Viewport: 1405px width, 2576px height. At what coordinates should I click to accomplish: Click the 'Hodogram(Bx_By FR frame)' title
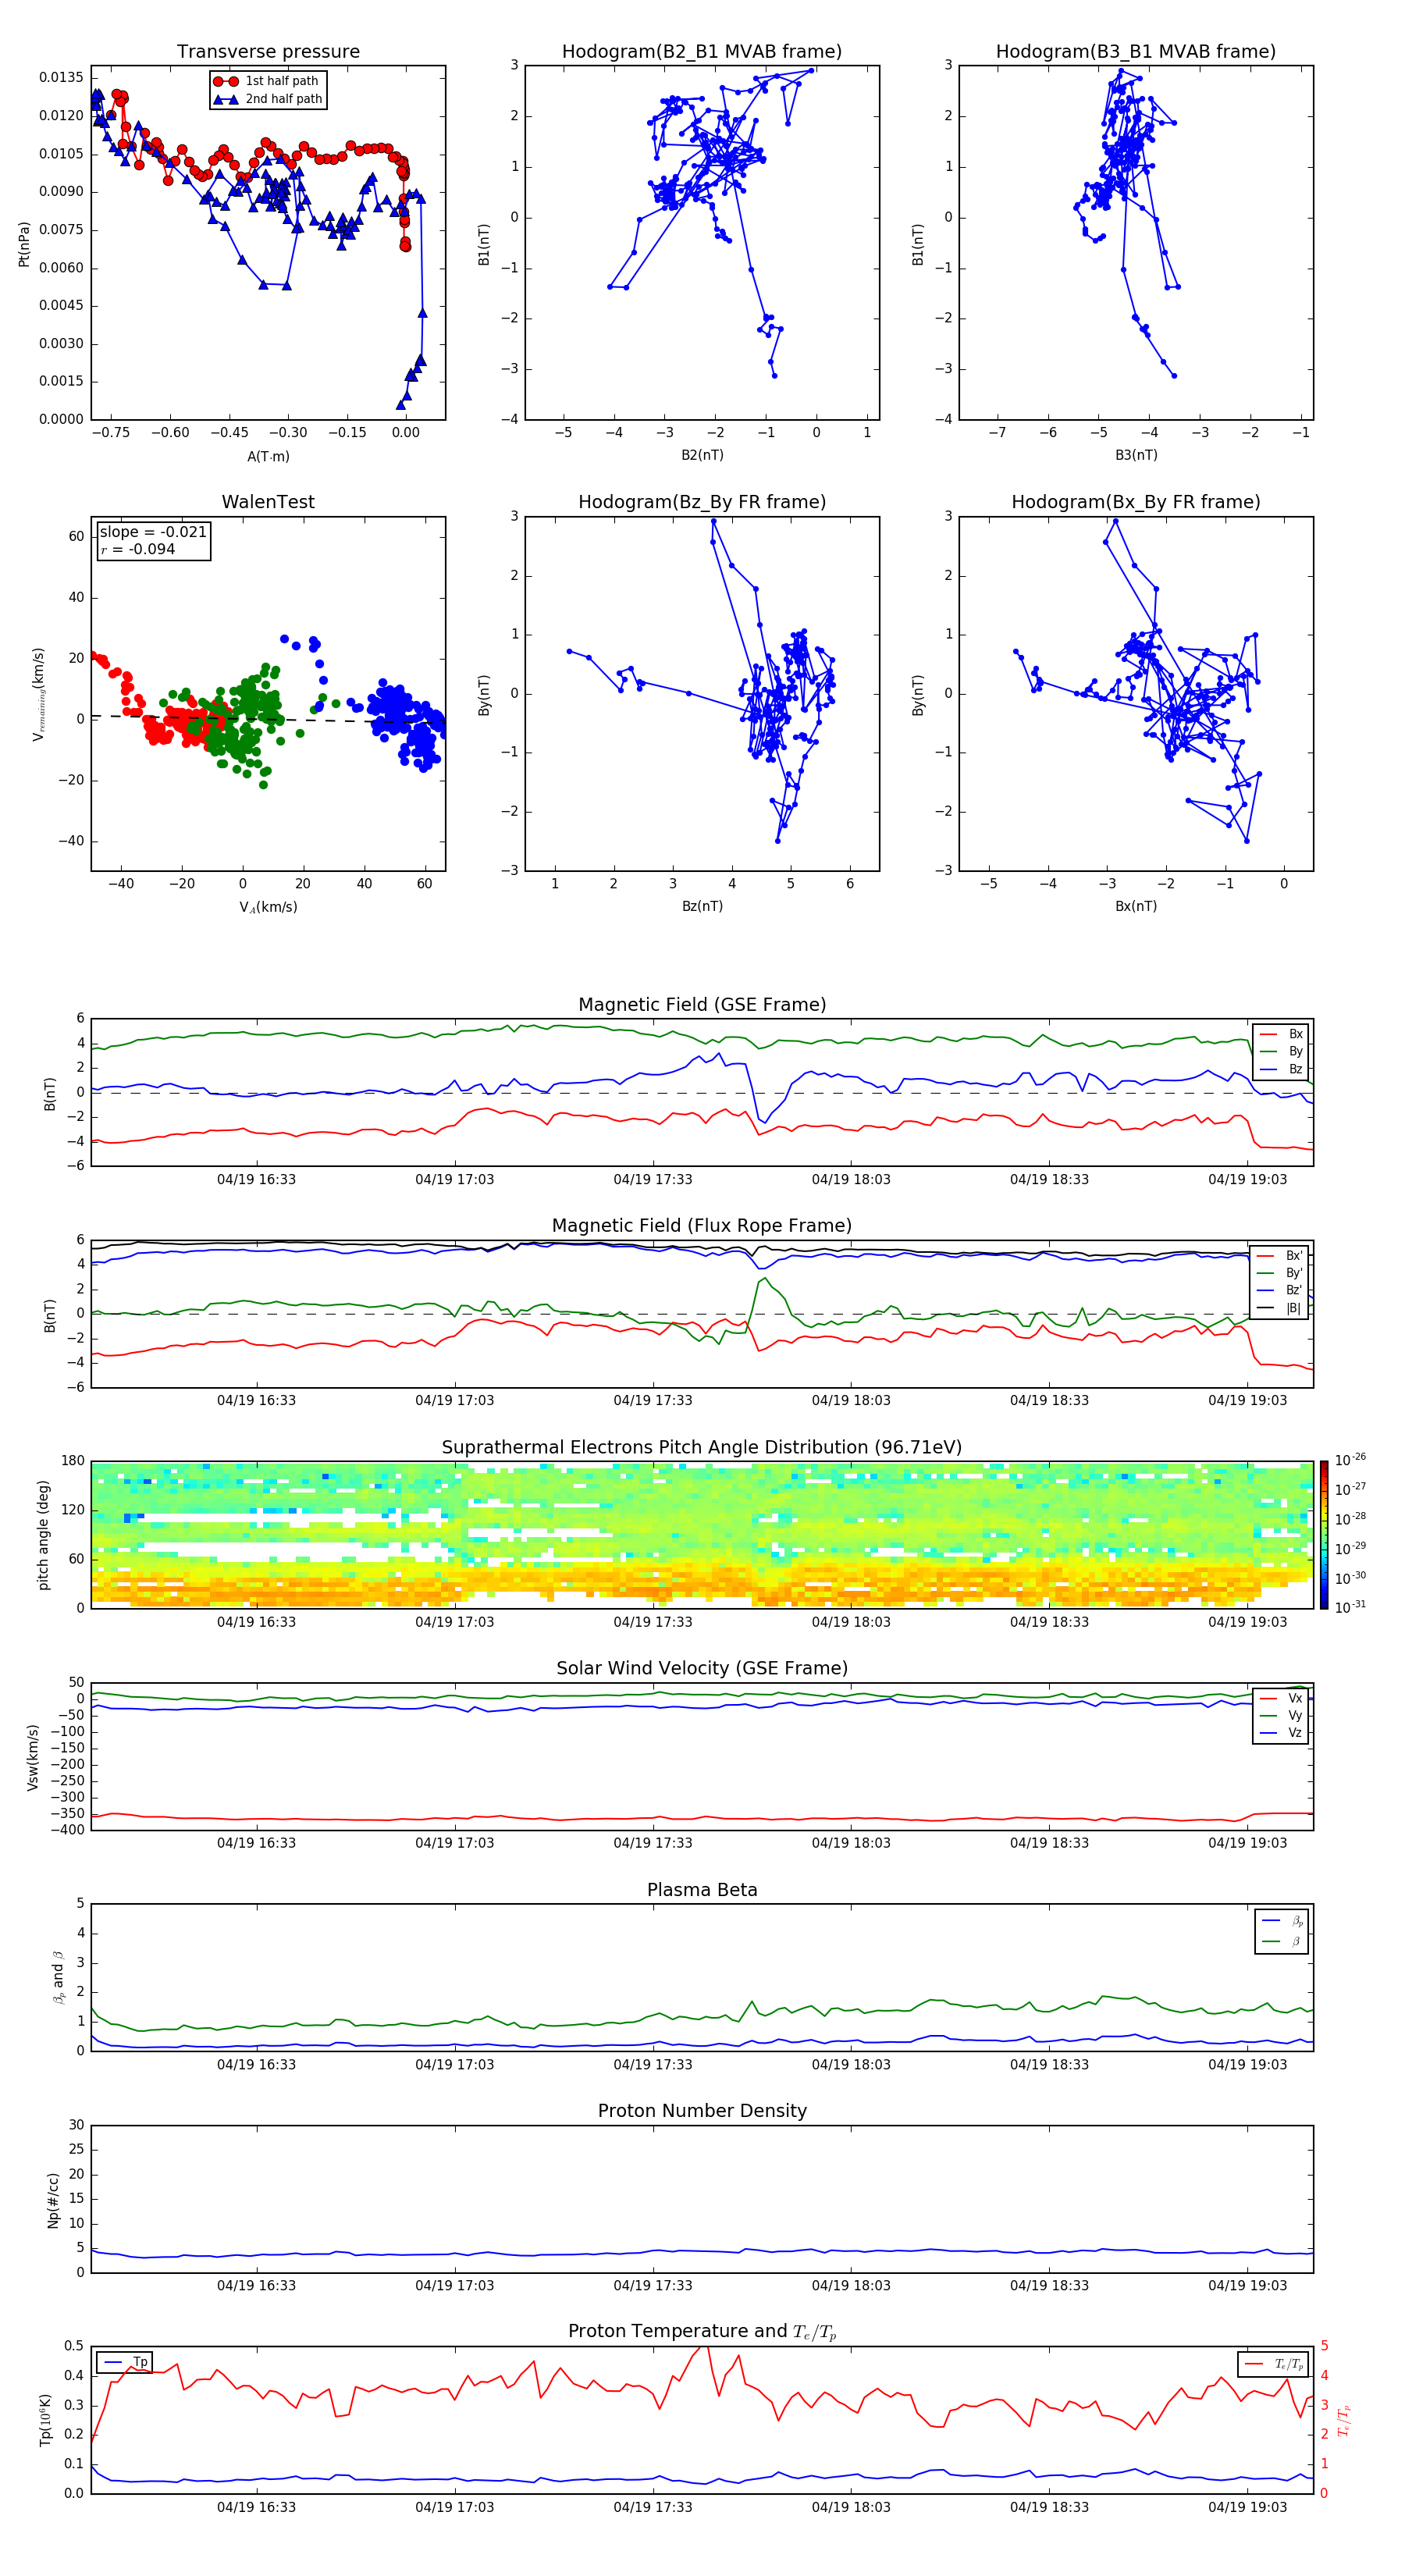tap(1136, 502)
